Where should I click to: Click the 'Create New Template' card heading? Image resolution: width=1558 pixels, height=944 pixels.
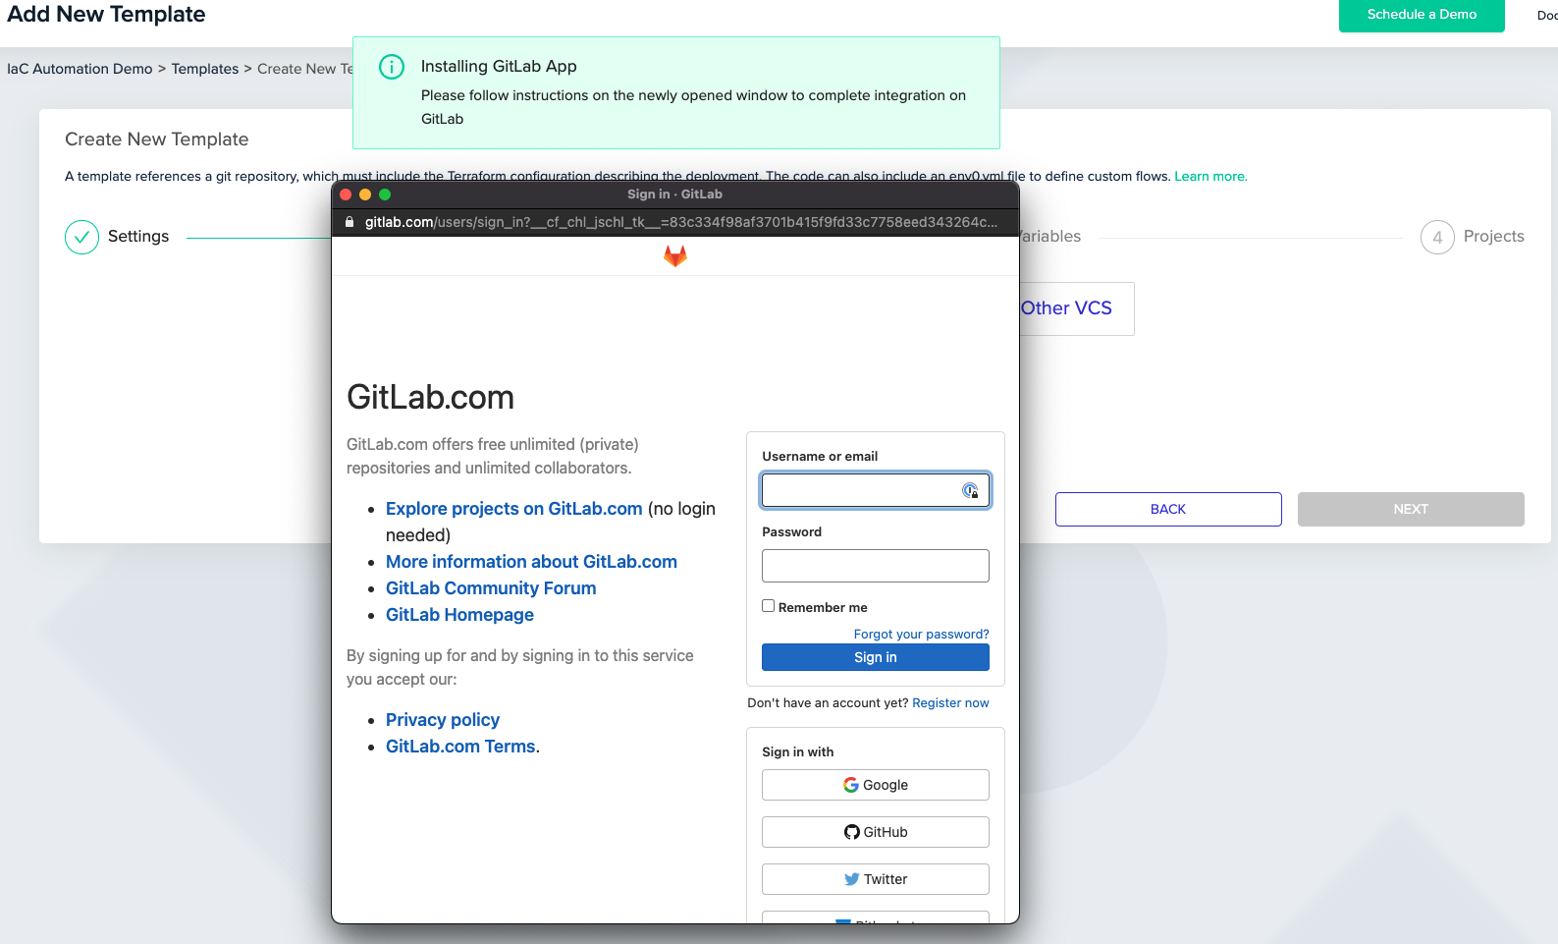click(x=157, y=139)
